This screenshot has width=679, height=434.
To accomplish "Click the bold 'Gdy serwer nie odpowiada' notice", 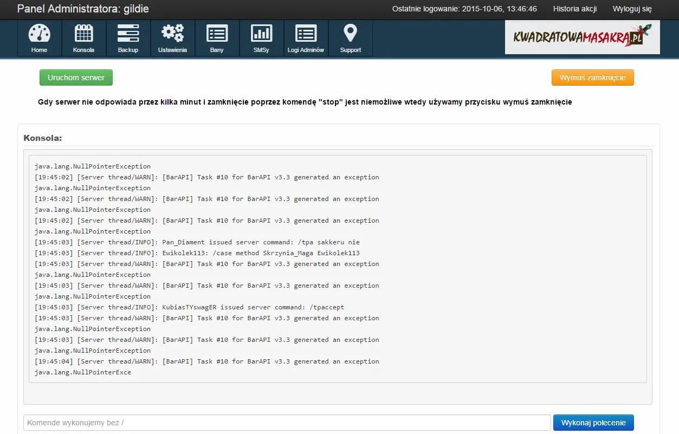I will coord(305,102).
